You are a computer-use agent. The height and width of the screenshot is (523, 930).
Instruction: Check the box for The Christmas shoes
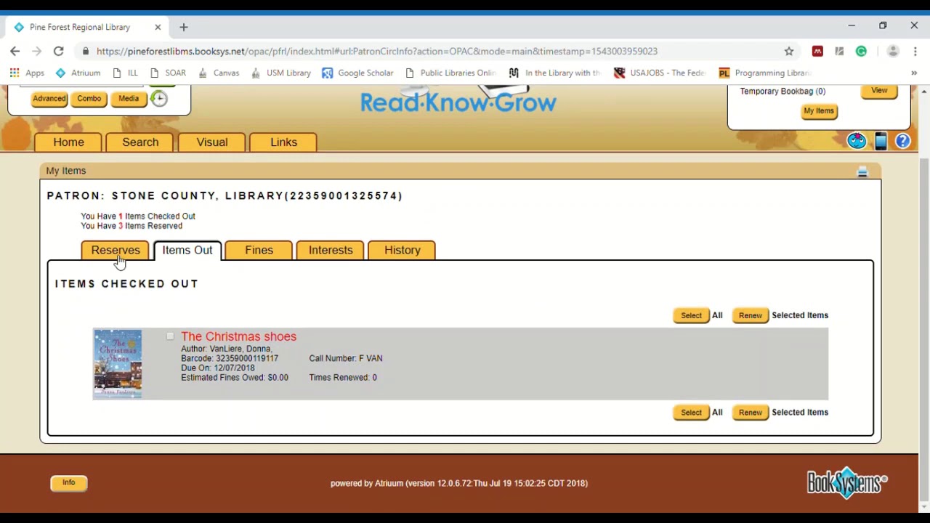(x=170, y=336)
